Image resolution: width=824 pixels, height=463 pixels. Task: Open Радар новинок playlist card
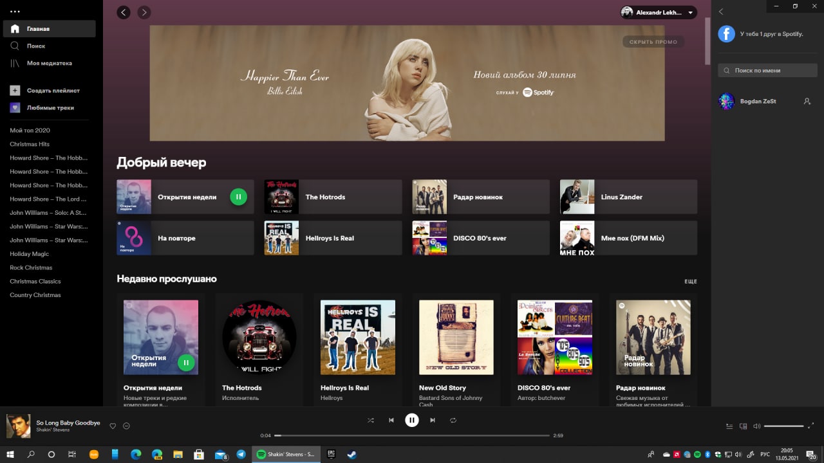point(653,349)
